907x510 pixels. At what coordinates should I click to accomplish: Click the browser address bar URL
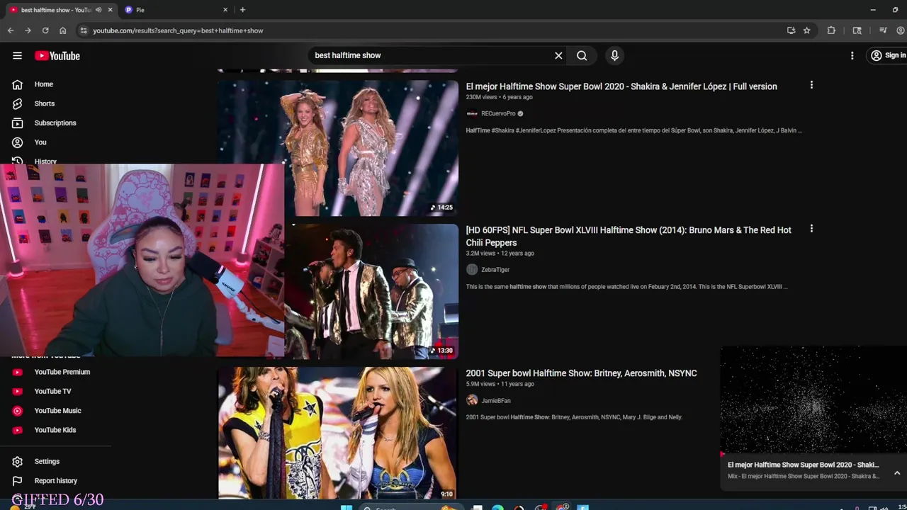178,30
